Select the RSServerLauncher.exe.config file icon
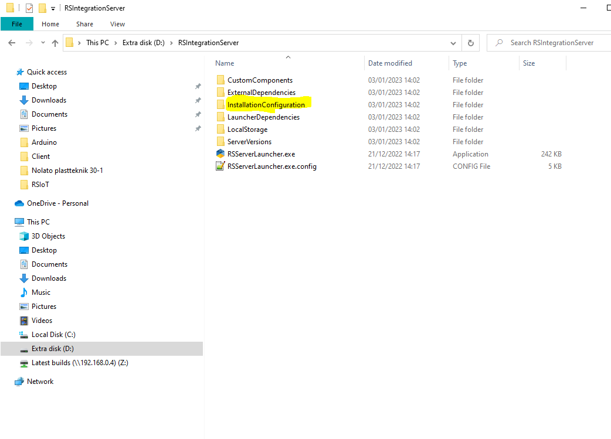The width and height of the screenshot is (611, 439). (220, 166)
